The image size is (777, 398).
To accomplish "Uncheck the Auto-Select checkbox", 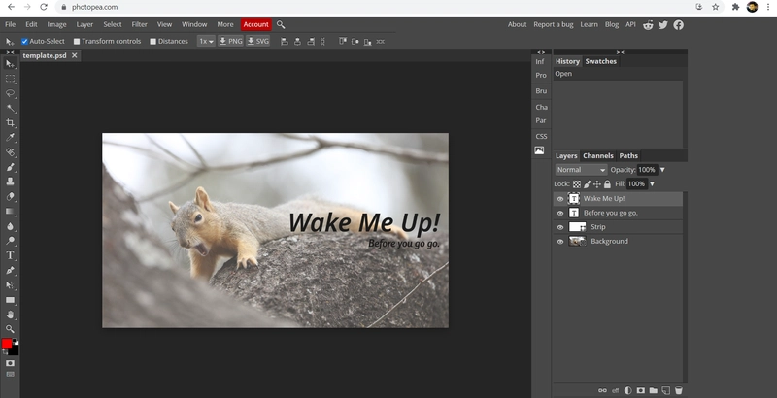I will coord(25,42).
